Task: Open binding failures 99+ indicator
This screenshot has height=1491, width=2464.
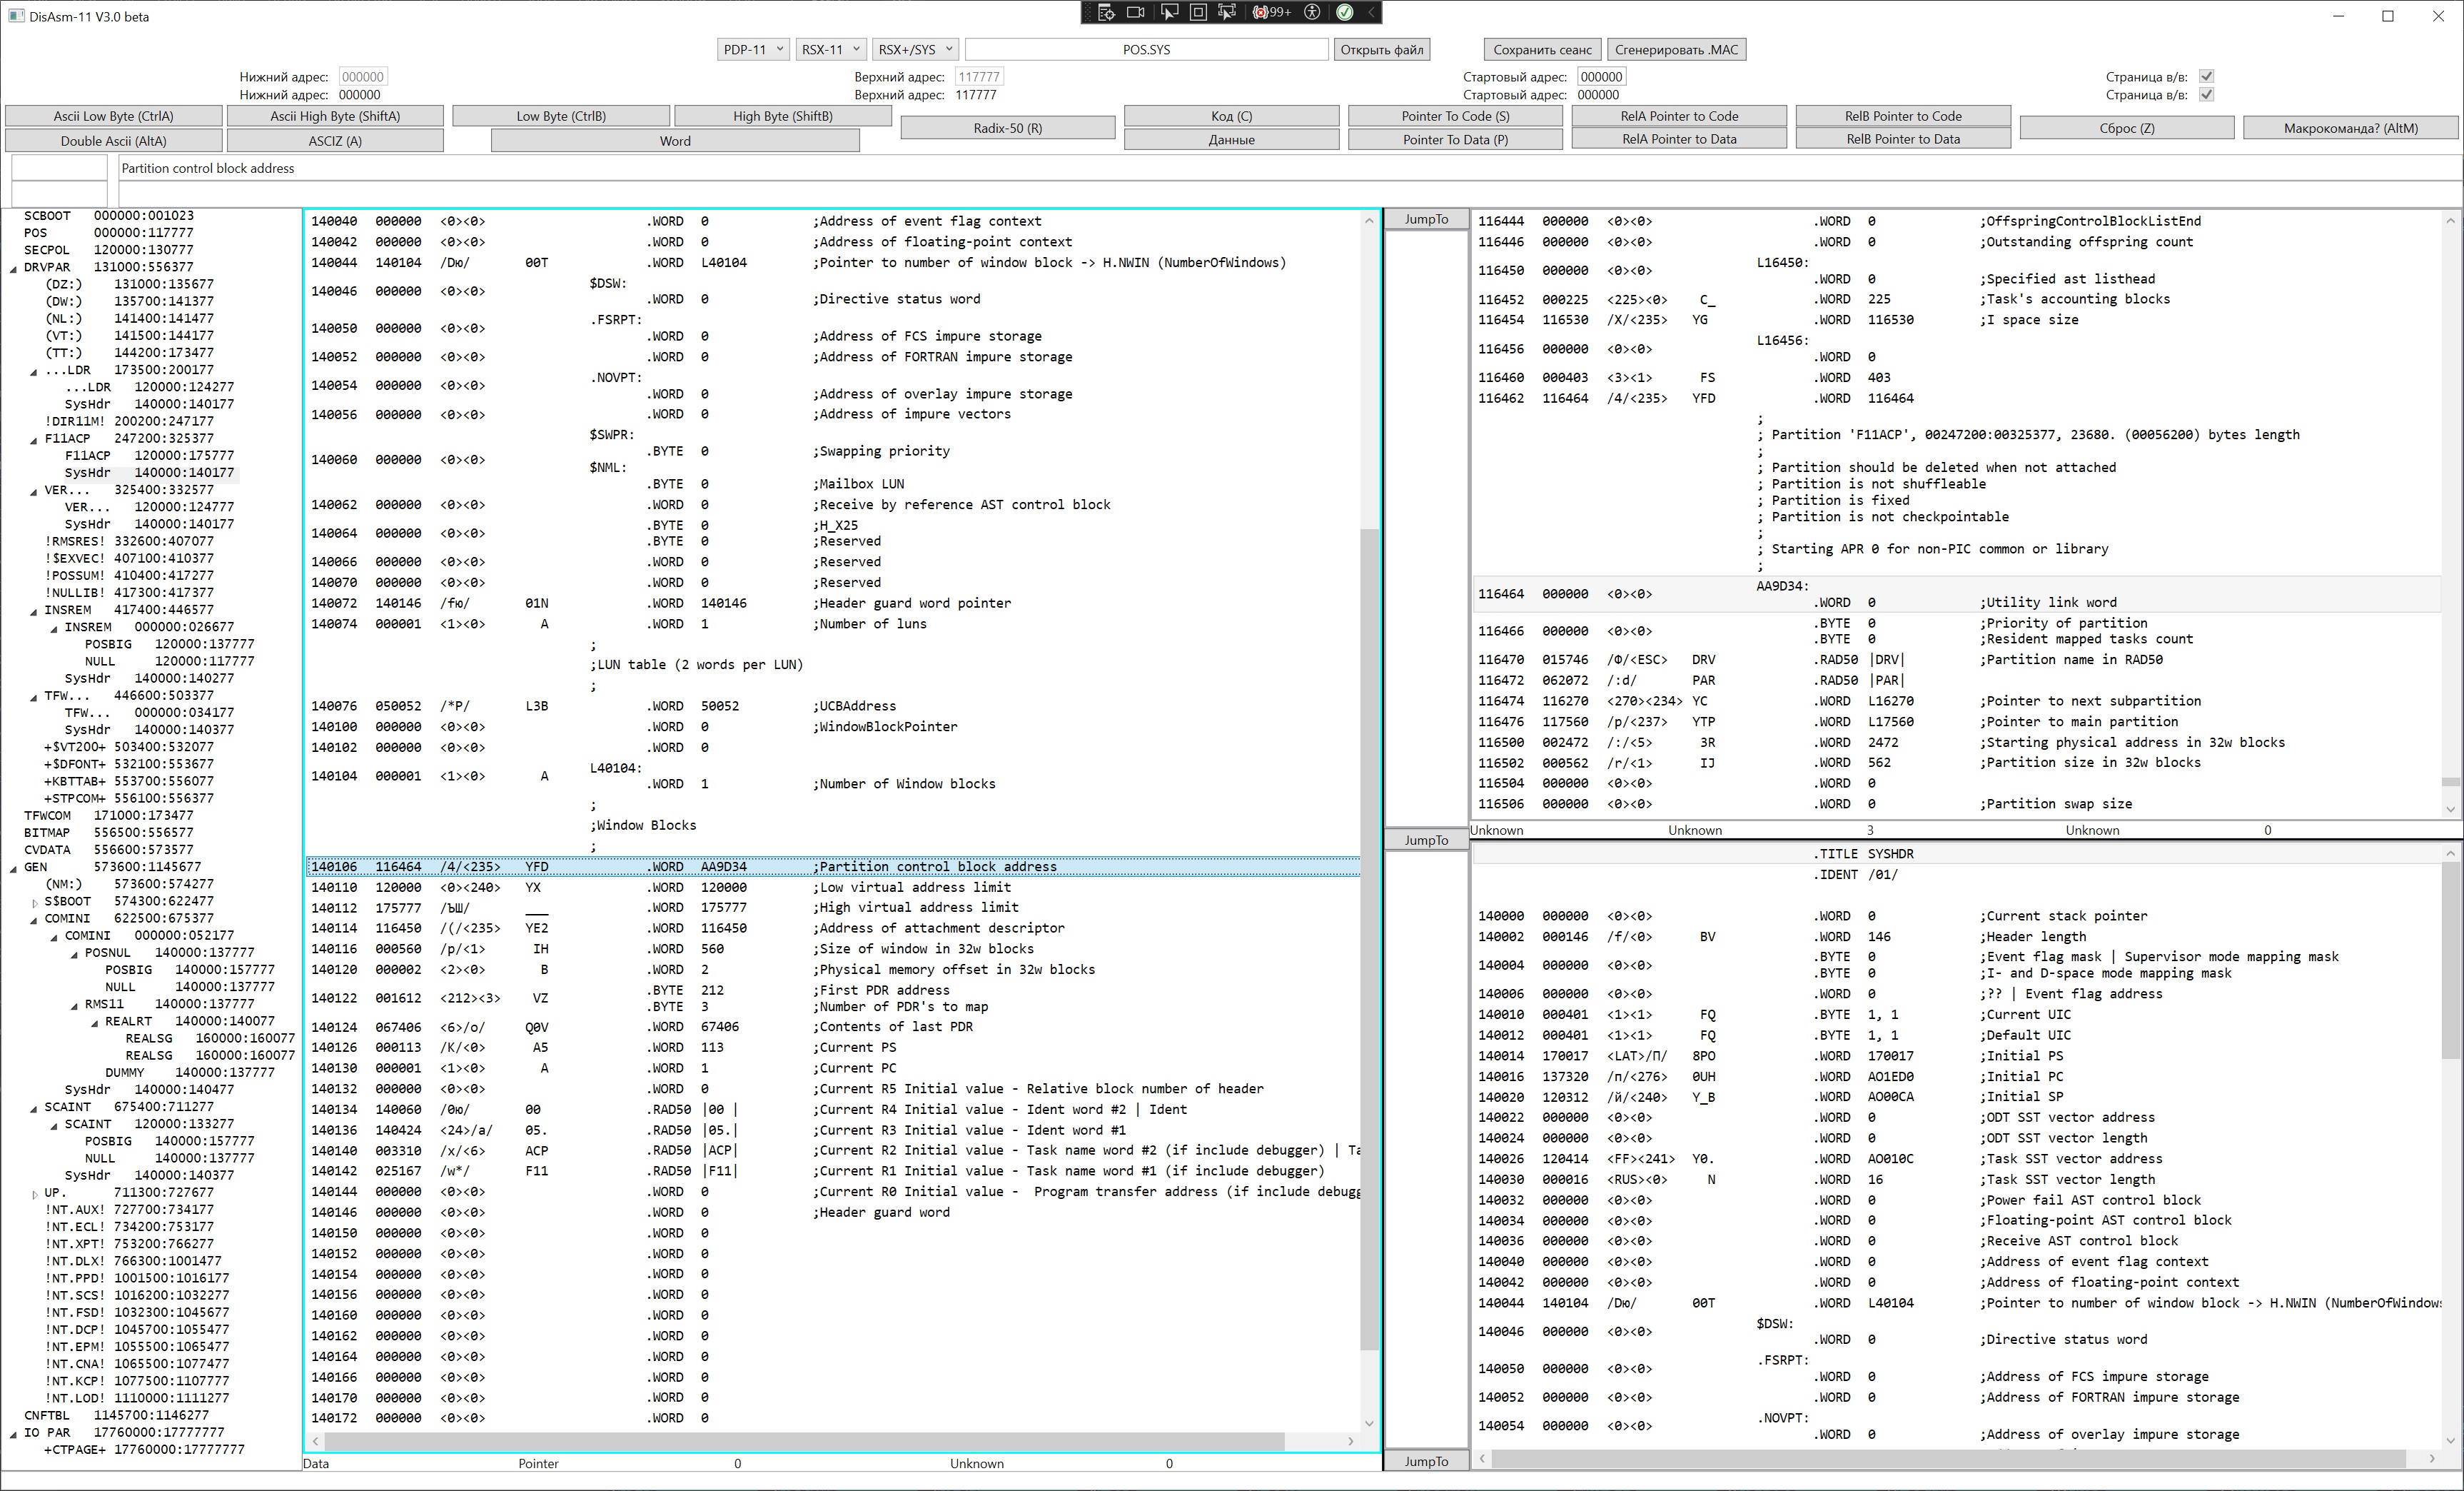Action: (x=1272, y=12)
